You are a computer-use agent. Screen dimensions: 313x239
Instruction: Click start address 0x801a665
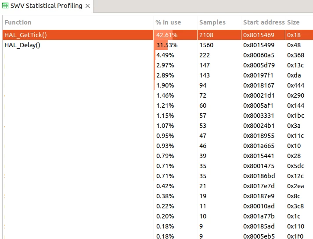(x=259, y=146)
